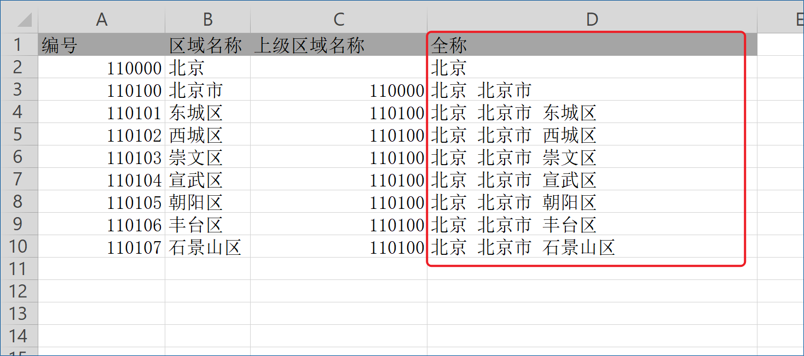Select cell with 110103
This screenshot has height=356, width=804.
tap(101, 156)
